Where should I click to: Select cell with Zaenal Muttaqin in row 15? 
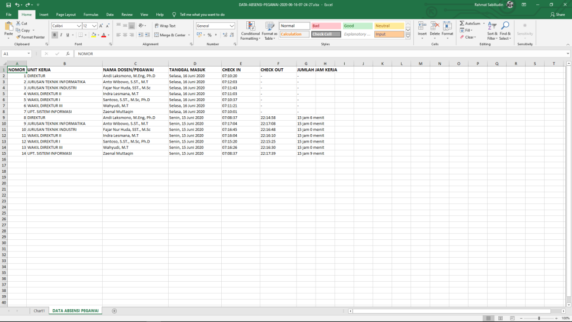click(135, 153)
